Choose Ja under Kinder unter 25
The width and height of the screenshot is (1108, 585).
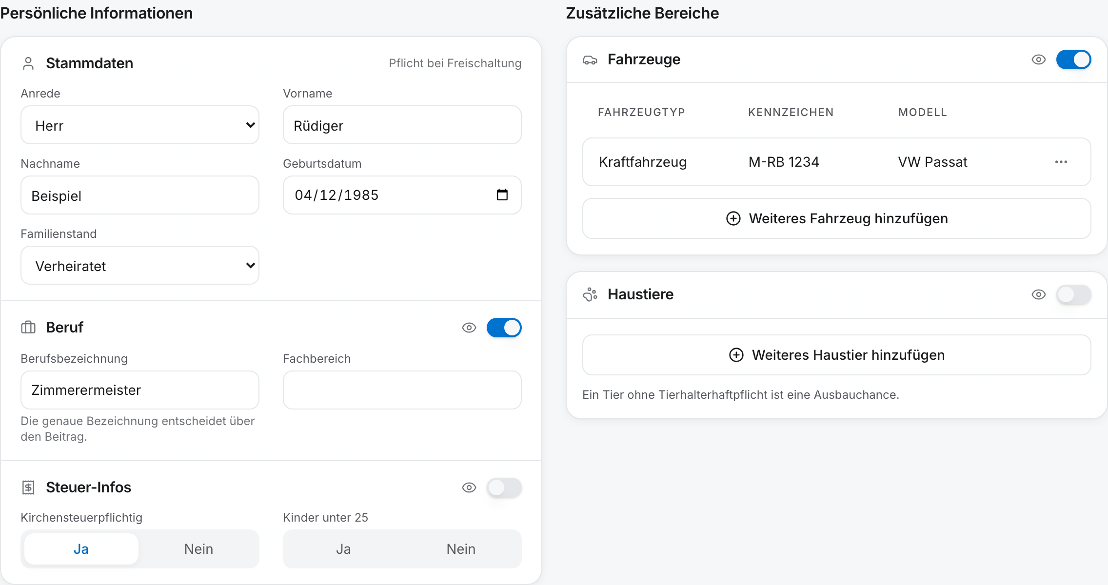tap(343, 549)
